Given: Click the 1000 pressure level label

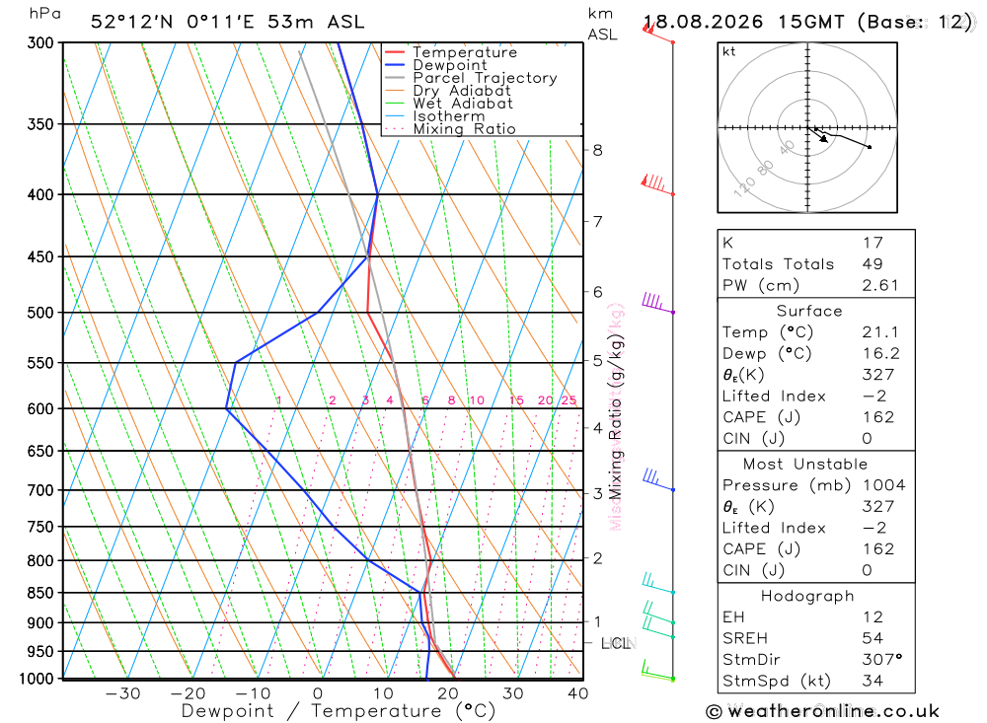Looking at the screenshot, I should pyautogui.click(x=38, y=679).
